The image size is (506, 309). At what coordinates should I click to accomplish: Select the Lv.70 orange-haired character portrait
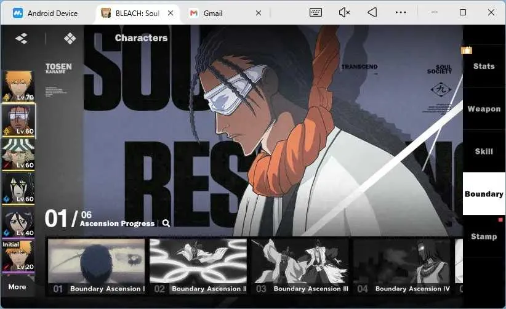coord(18,86)
